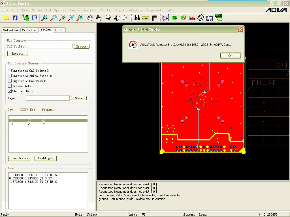Click the green yellow layer stackup icon
Viewport: 290px width, 217px height.
pos(219,18)
